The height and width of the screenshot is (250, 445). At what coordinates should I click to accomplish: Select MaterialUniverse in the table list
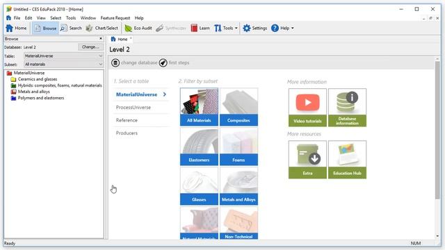tap(141, 94)
